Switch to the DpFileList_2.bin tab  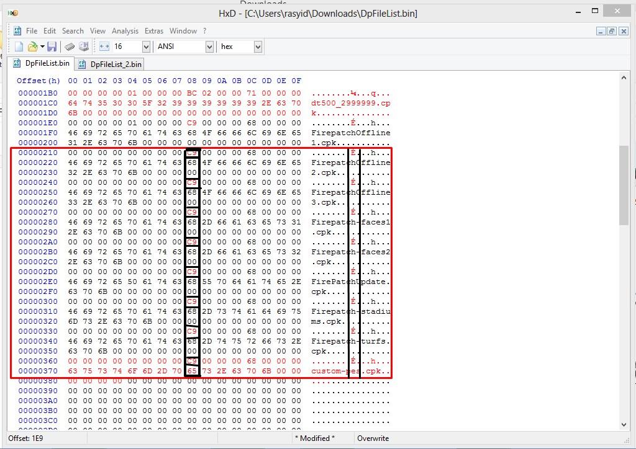[110, 64]
